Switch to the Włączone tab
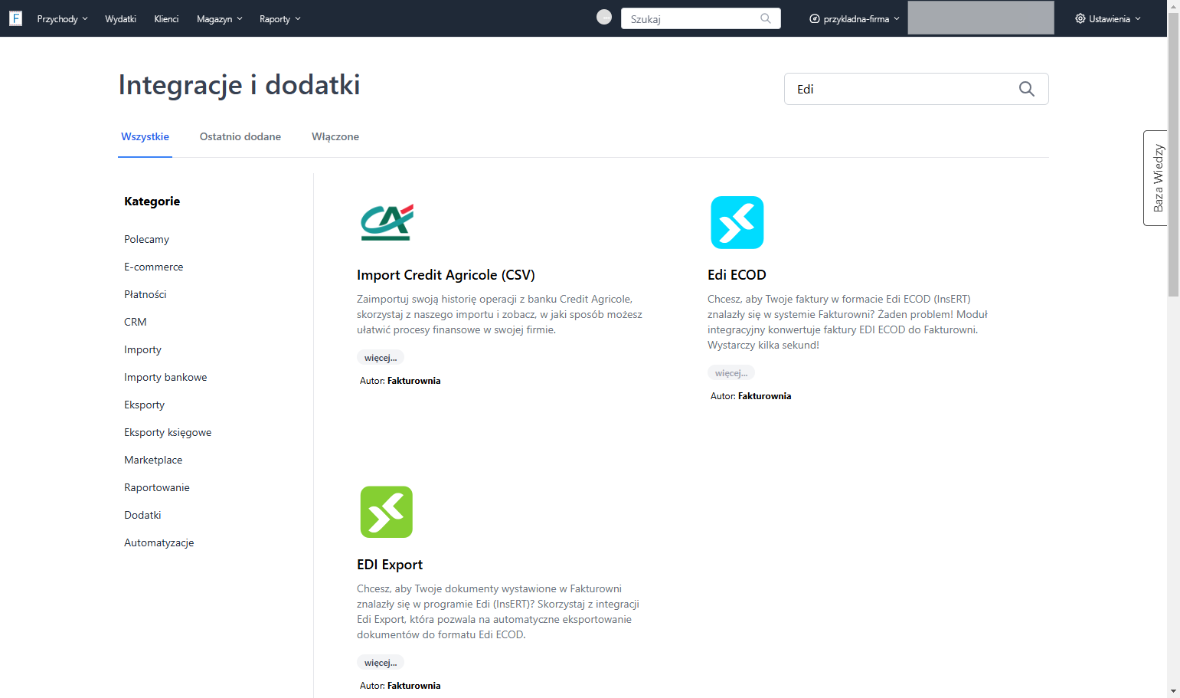Image resolution: width=1180 pixels, height=698 pixels. tap(335, 136)
